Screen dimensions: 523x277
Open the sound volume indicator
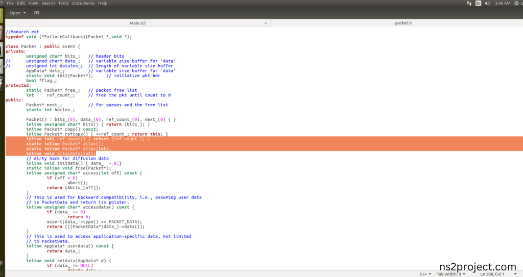(x=487, y=3)
